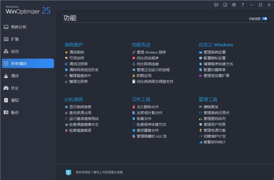Open 检查磁盘错误 link
The height and width of the screenshot is (180, 274).
point(80,130)
